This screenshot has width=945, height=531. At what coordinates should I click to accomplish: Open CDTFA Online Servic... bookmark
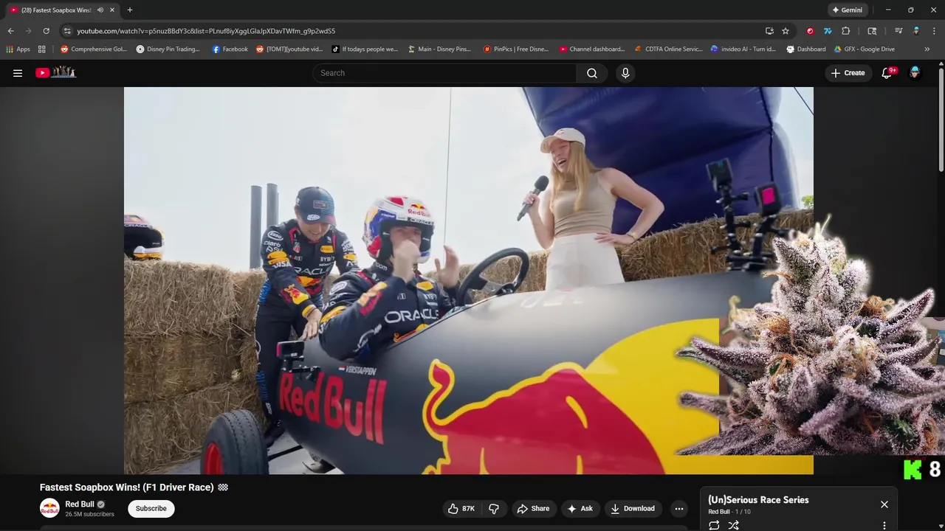point(668,49)
